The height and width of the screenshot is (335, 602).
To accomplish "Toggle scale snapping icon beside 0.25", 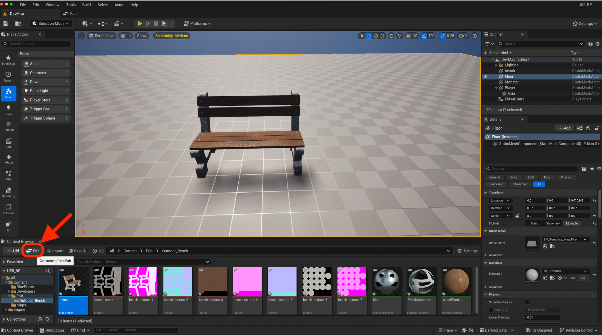I will pos(442,36).
